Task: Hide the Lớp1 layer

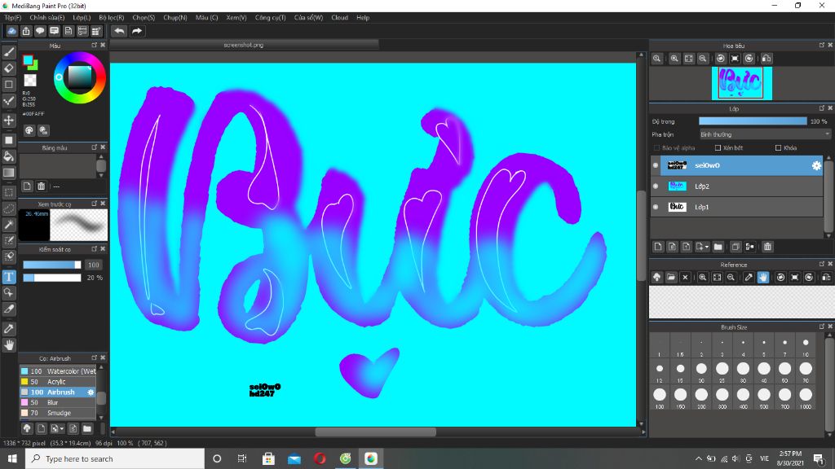Action: click(656, 207)
